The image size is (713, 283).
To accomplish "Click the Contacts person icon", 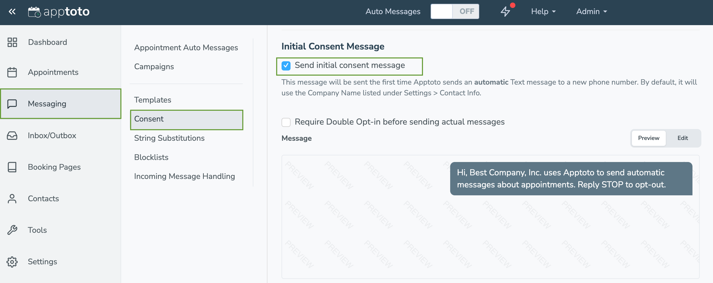I will pos(12,198).
